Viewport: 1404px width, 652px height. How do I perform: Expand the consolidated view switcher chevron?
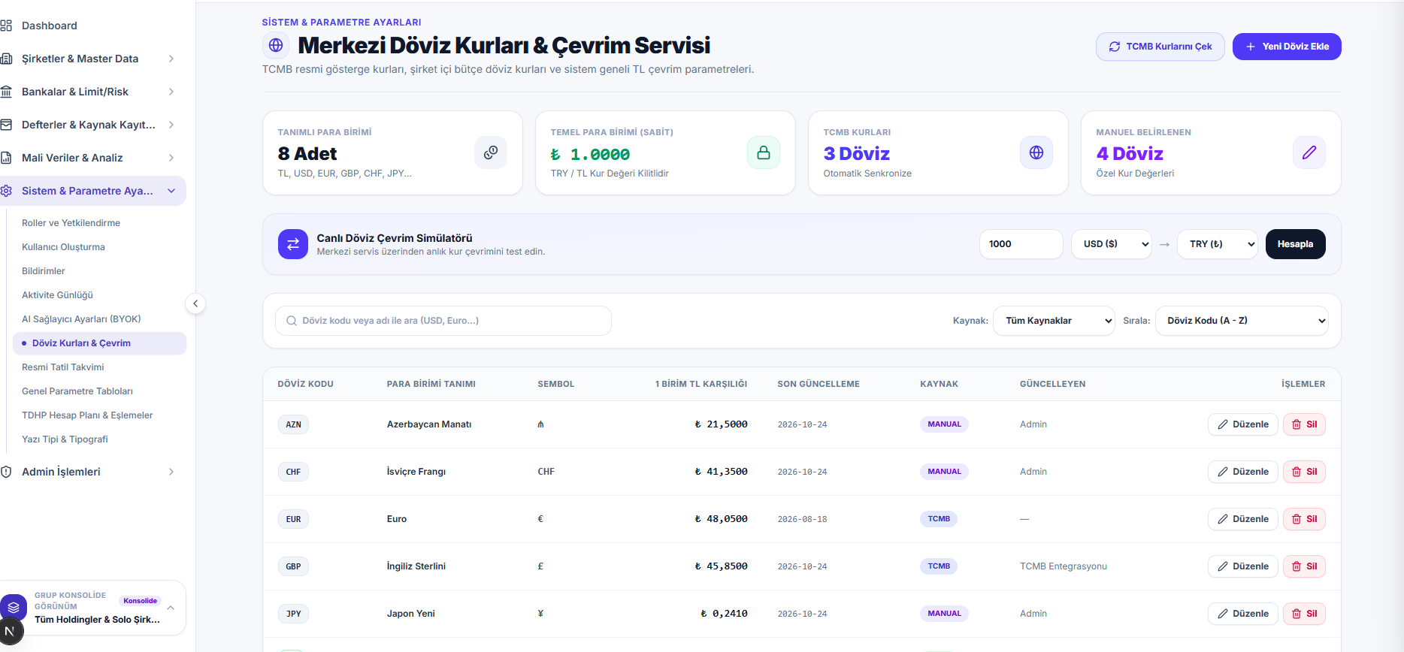tap(171, 608)
